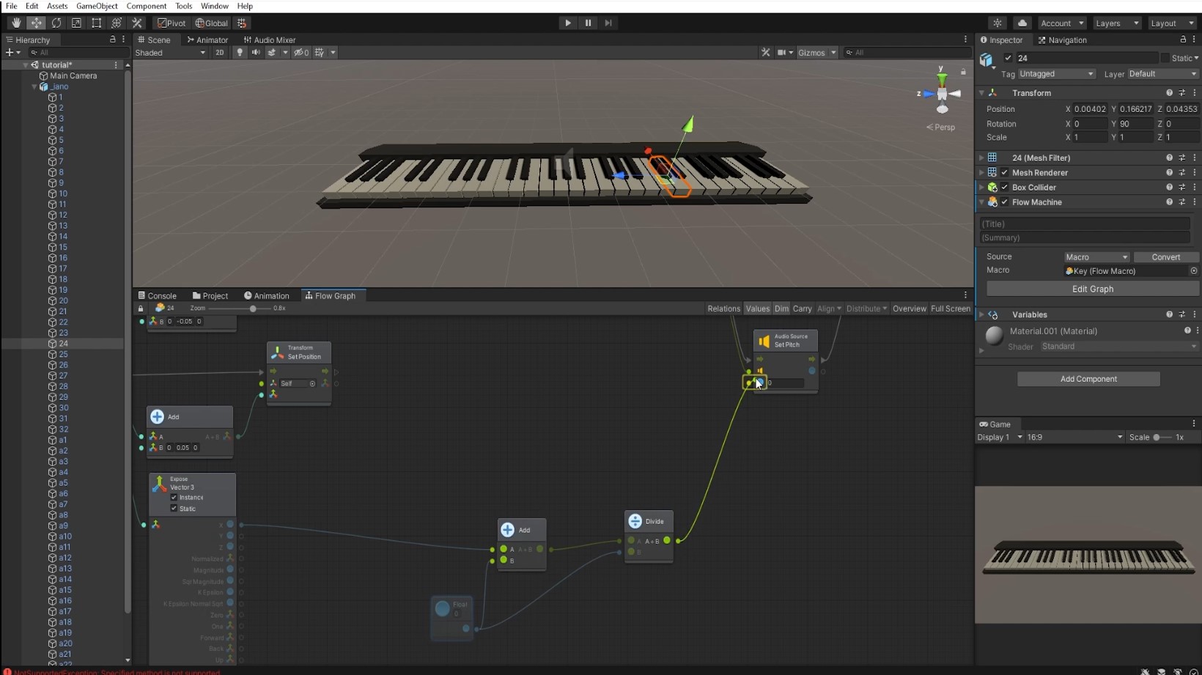Select the Rect transform tool
The width and height of the screenshot is (1202, 675).
click(96, 23)
